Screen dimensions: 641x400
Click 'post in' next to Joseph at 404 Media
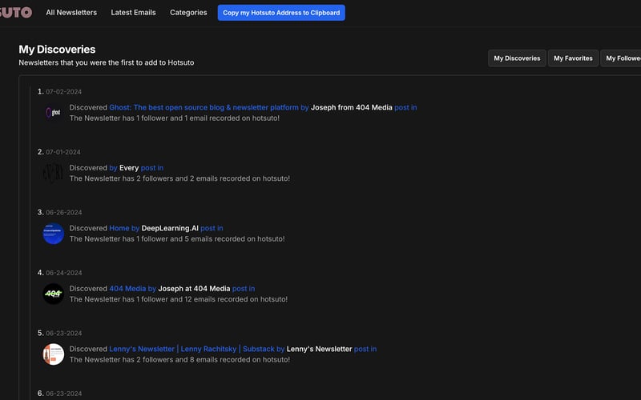click(x=244, y=289)
